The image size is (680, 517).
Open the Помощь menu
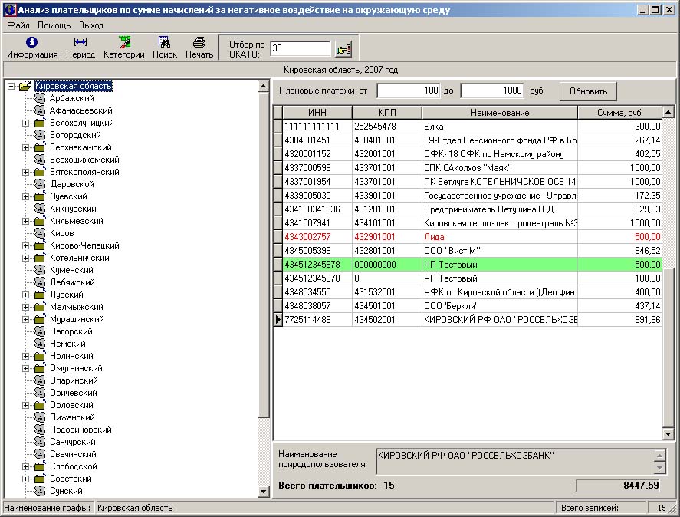click(x=54, y=25)
